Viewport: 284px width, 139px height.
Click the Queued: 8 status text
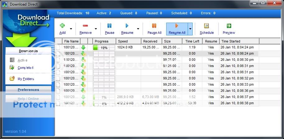(129, 13)
